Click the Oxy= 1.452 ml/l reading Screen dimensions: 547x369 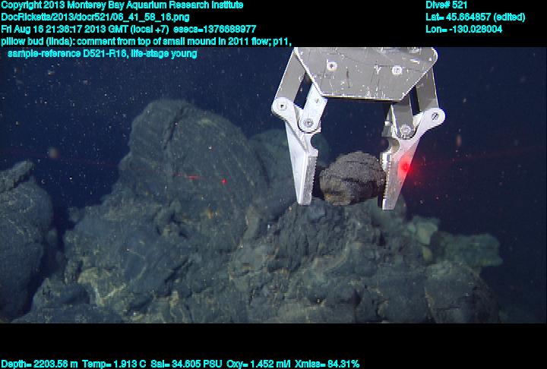[258, 364]
